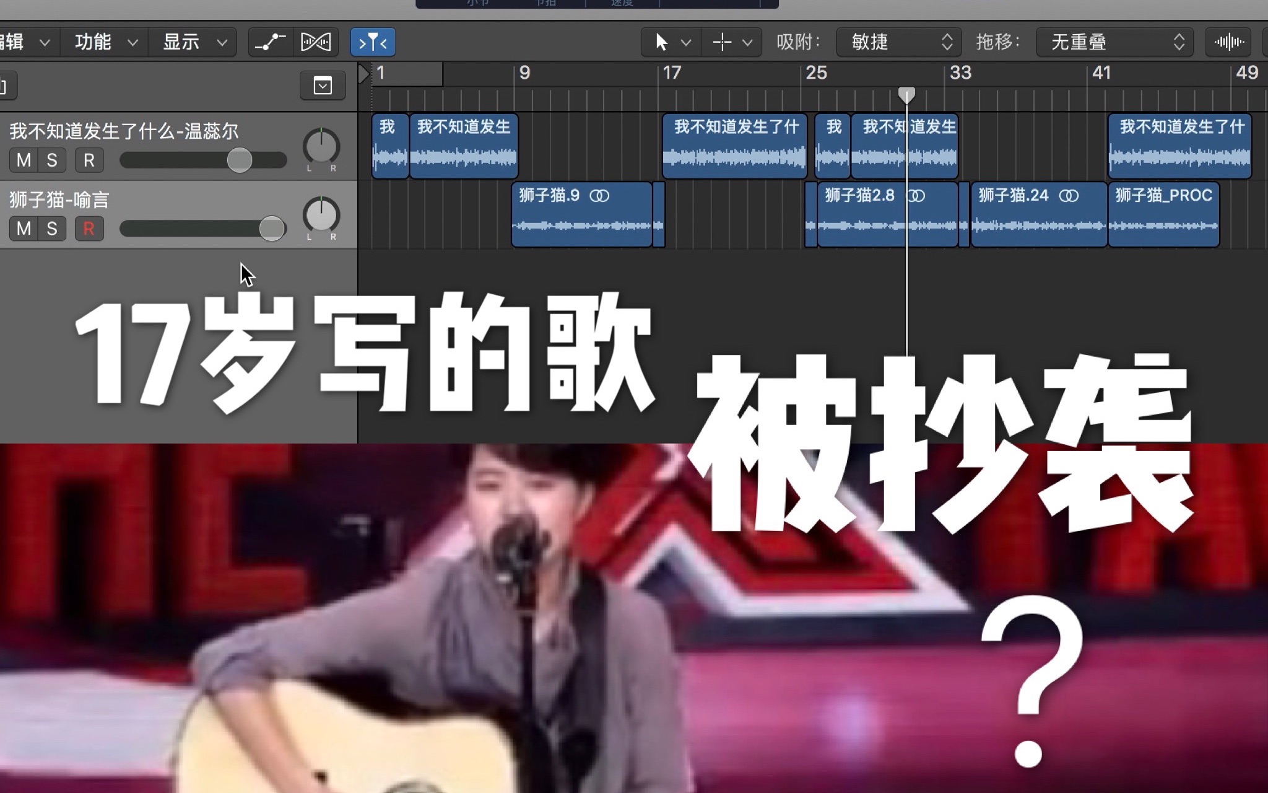Select the 狮子猫.24 audio region
Screen dimensions: 1268x793
pos(1039,214)
